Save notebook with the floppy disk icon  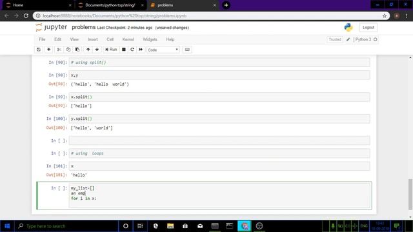[39, 50]
